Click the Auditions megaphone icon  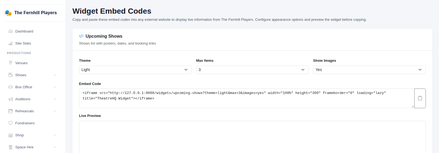click(x=10, y=99)
